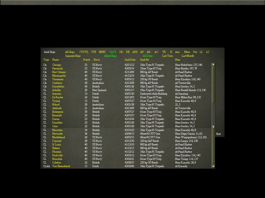Filter by Mine ship type

click(x=187, y=52)
